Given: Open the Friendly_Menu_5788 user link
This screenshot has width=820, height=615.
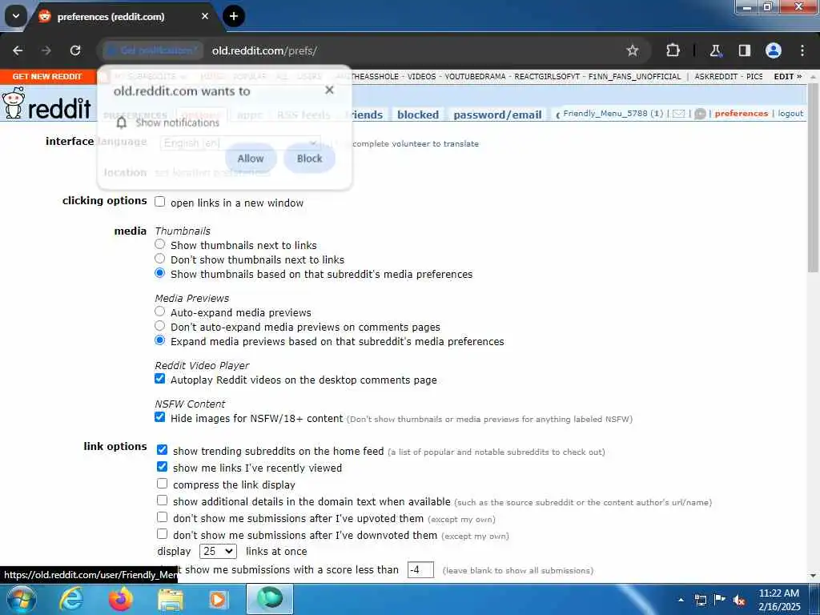Looking at the screenshot, I should [605, 114].
